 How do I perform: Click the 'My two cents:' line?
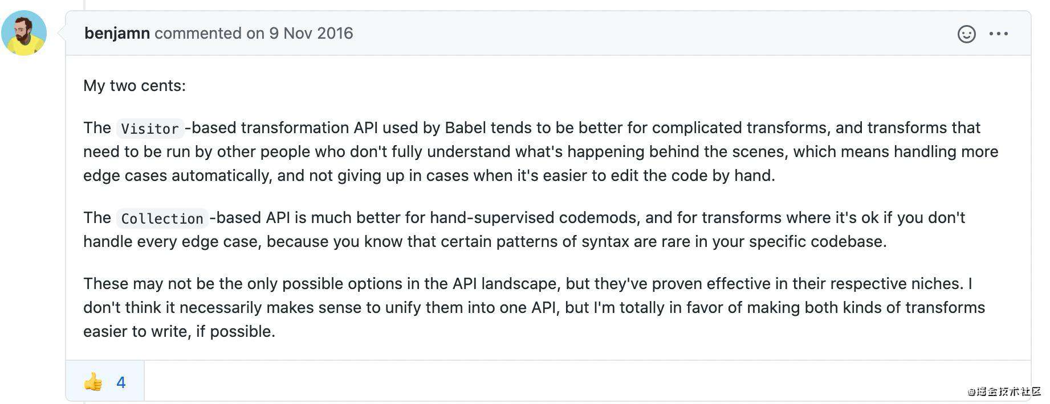tap(135, 85)
